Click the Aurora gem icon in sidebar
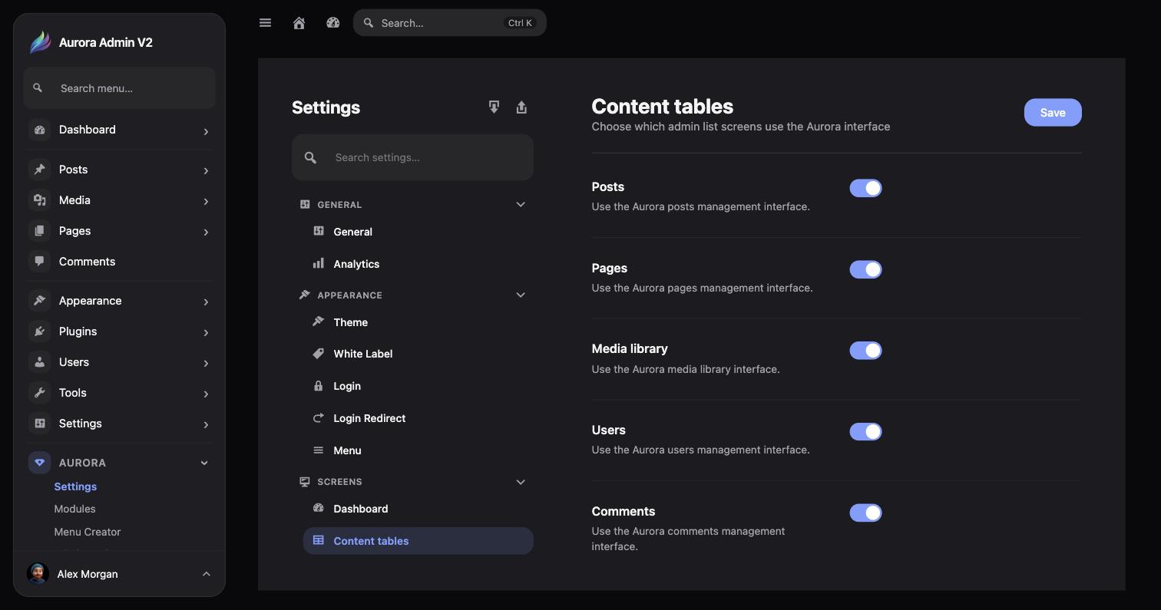The height and width of the screenshot is (610, 1161). click(x=40, y=463)
